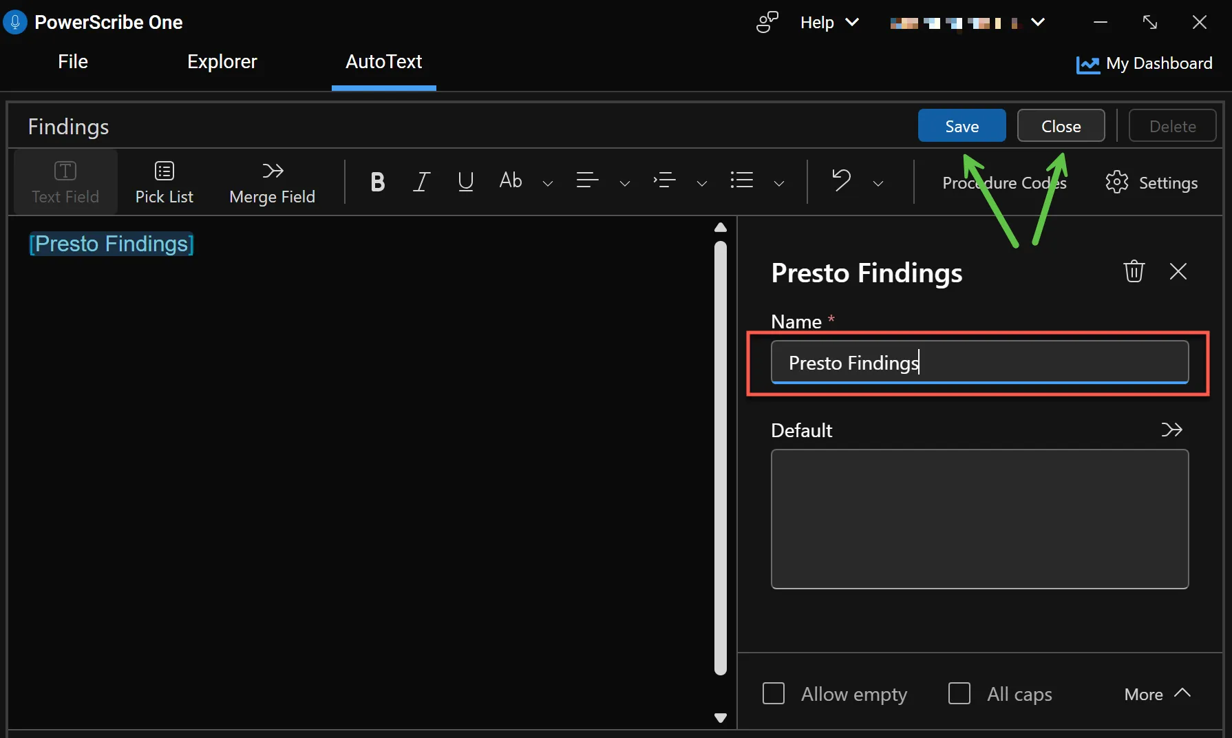Viewport: 1232px width, 738px height.
Task: Restore down the PowerScribe window
Action: [x=1150, y=22]
